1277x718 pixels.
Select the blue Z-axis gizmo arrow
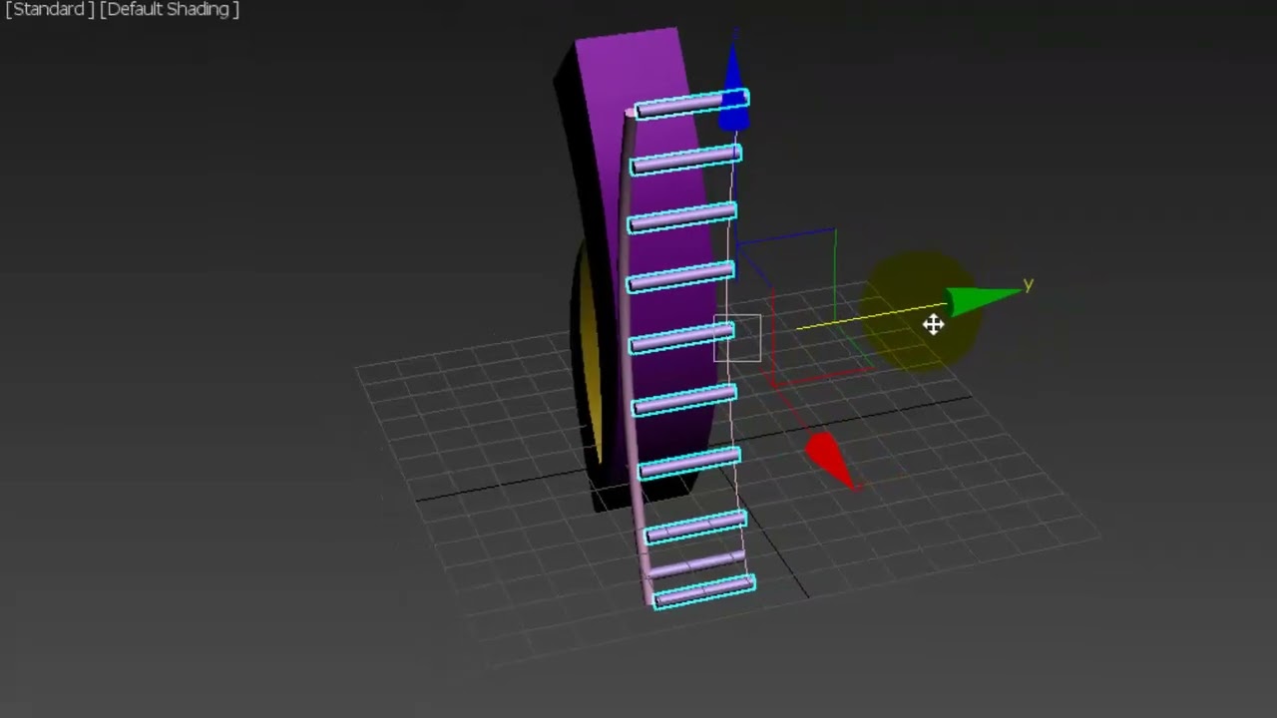(734, 90)
